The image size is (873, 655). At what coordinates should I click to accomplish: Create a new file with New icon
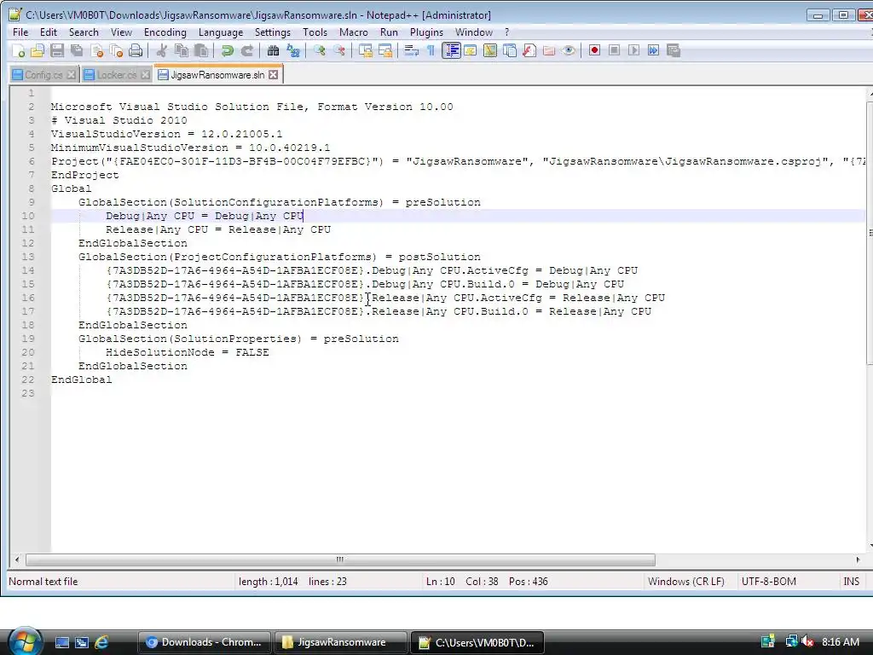pyautogui.click(x=18, y=51)
